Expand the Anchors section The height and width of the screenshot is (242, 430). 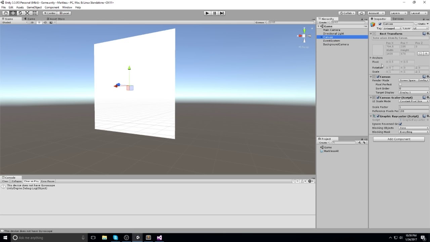coord(371,58)
